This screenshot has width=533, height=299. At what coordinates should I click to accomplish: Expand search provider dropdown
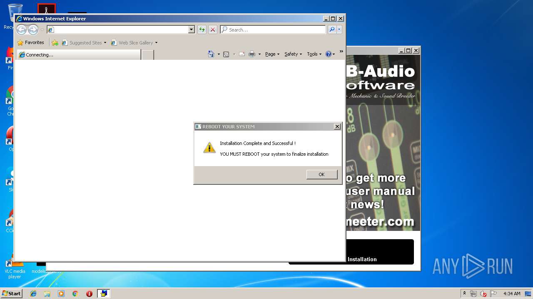[x=339, y=29]
